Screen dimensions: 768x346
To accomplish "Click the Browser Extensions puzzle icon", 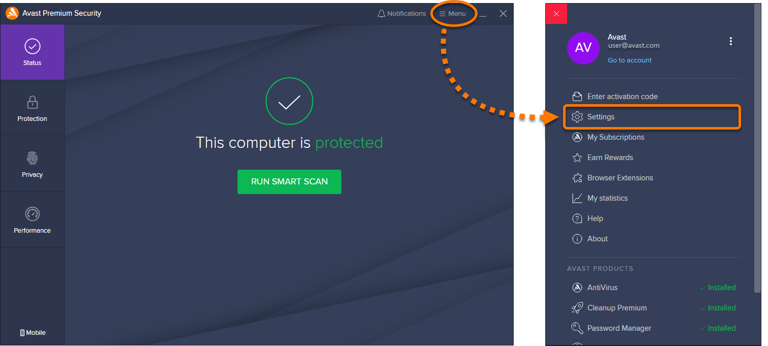I will click(x=577, y=178).
